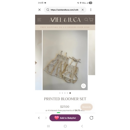Screen dimensions: 130x130
Task: Open the shopping cart icon
Action: pyautogui.click(x=91, y=19)
